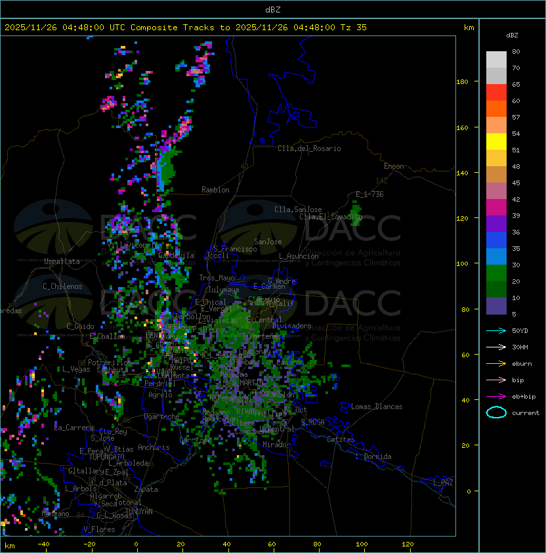The width and height of the screenshot is (546, 553).
Task: Click the 'La_Carrera' map label
Action: pyautogui.click(x=74, y=428)
